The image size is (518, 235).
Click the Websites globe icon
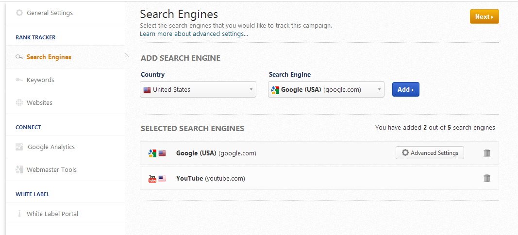tap(19, 103)
